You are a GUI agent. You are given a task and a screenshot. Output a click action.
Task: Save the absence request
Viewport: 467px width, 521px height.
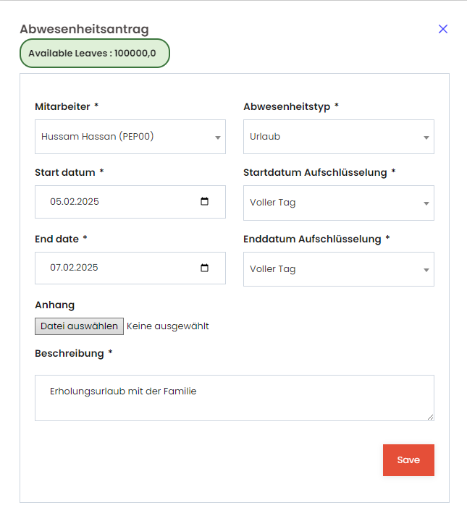tap(408, 460)
